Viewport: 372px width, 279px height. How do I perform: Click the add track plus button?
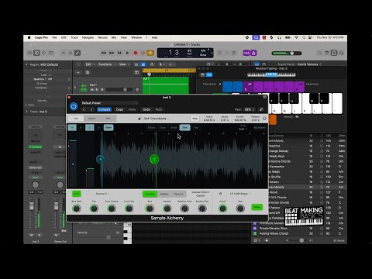point(78,73)
